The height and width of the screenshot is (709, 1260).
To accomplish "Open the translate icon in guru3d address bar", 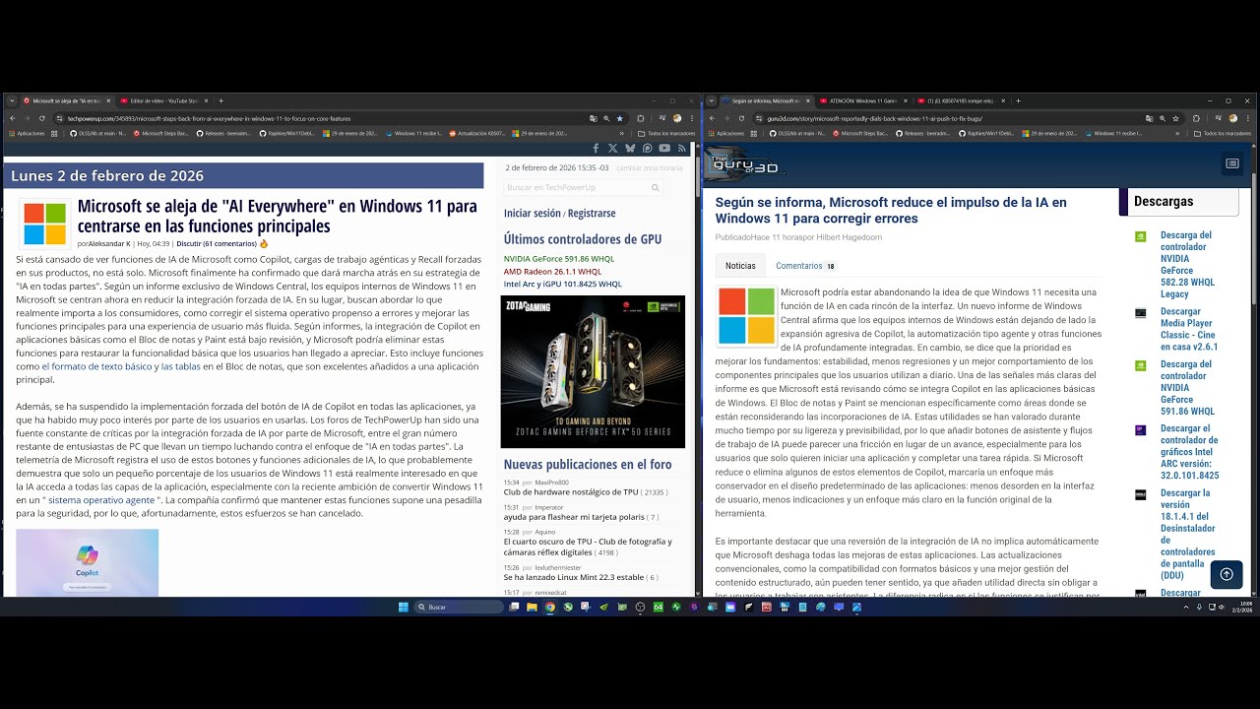I will click(x=1150, y=118).
